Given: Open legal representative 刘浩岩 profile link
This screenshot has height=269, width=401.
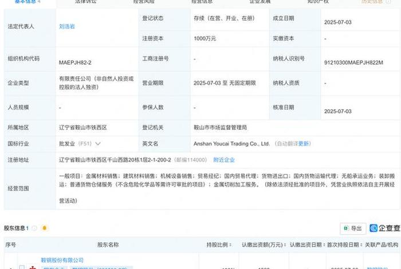Looking at the screenshot, I should click(x=67, y=26).
